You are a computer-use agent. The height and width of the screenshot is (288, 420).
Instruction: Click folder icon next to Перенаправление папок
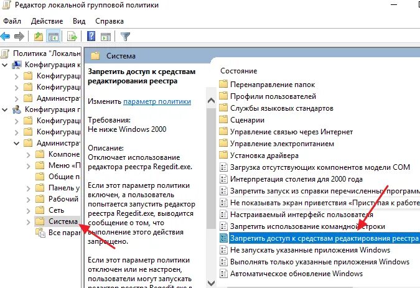[x=223, y=85]
